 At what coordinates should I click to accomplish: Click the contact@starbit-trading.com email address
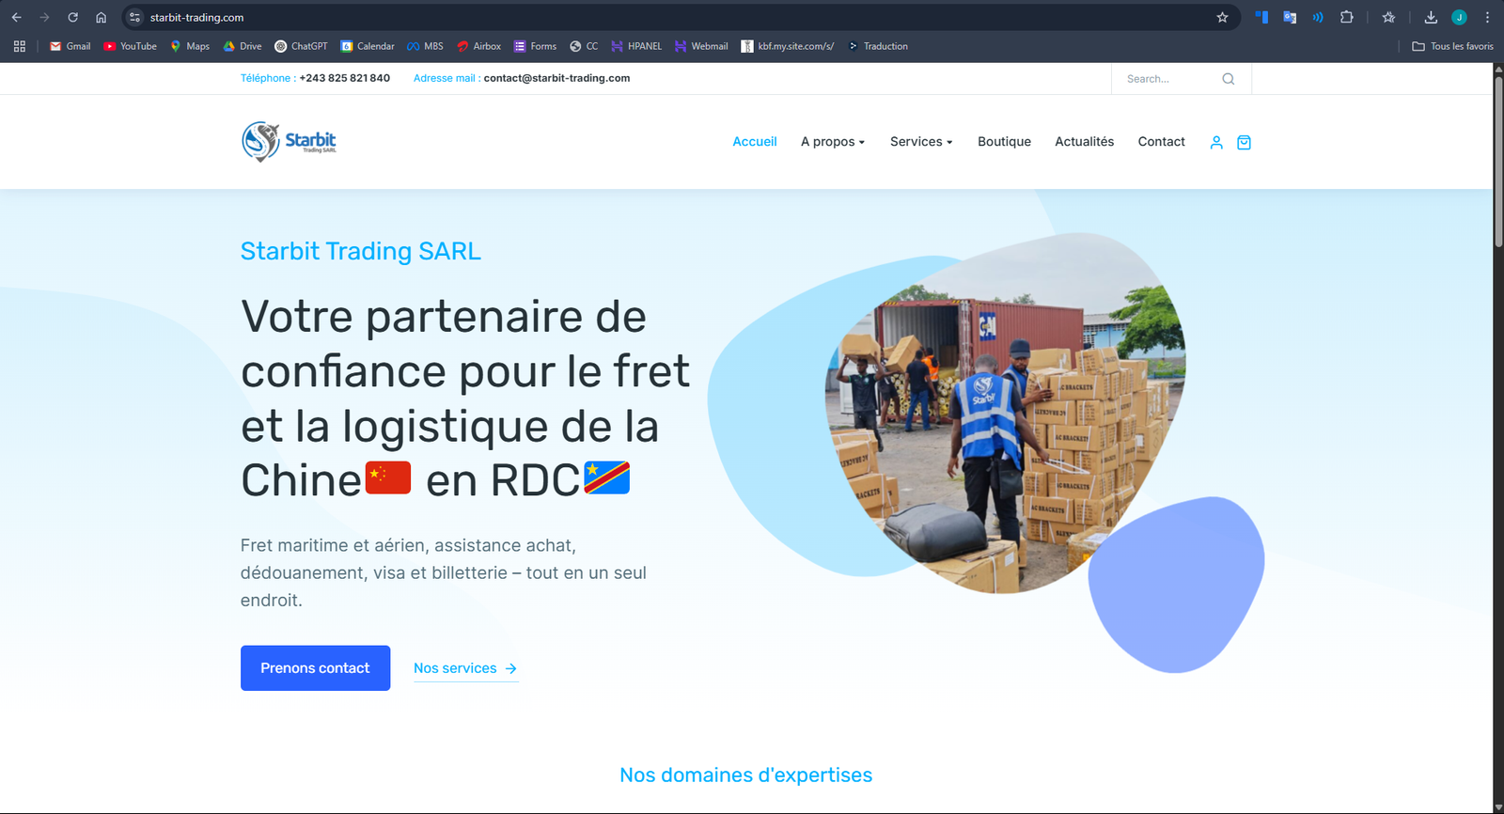pyautogui.click(x=556, y=78)
